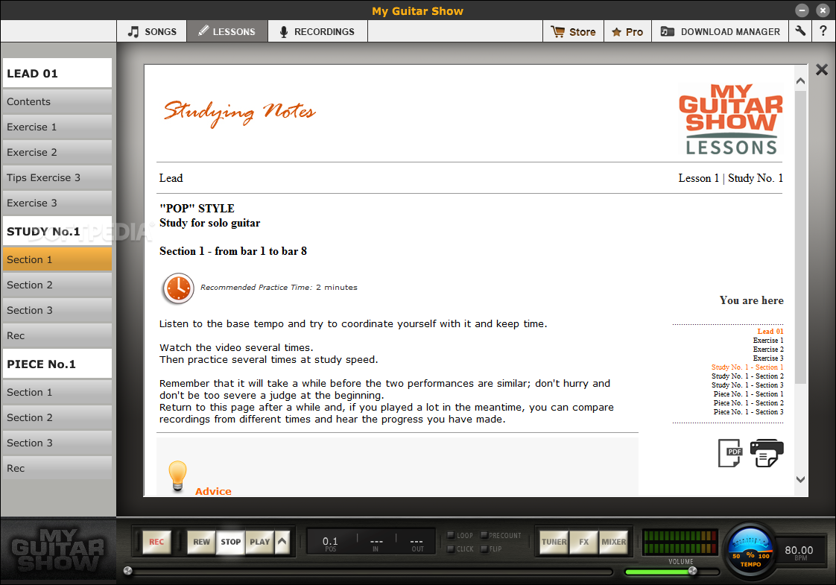Open Section 2 under Piece No.1
Screen dimensions: 836x585
pos(57,417)
